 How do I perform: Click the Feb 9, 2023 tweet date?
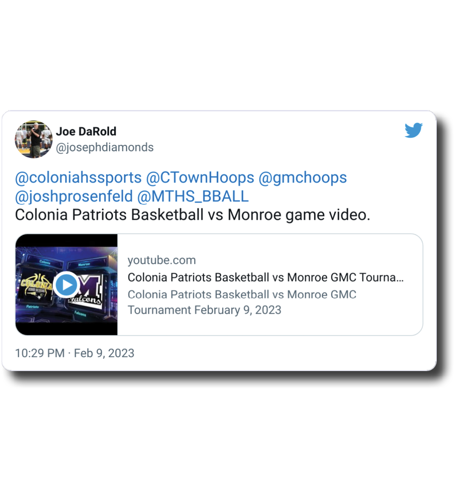tap(104, 353)
